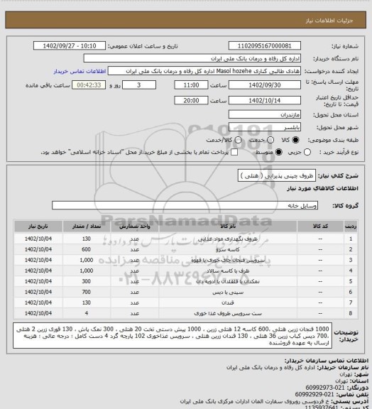Click the نام کالا column header

[228, 226]
